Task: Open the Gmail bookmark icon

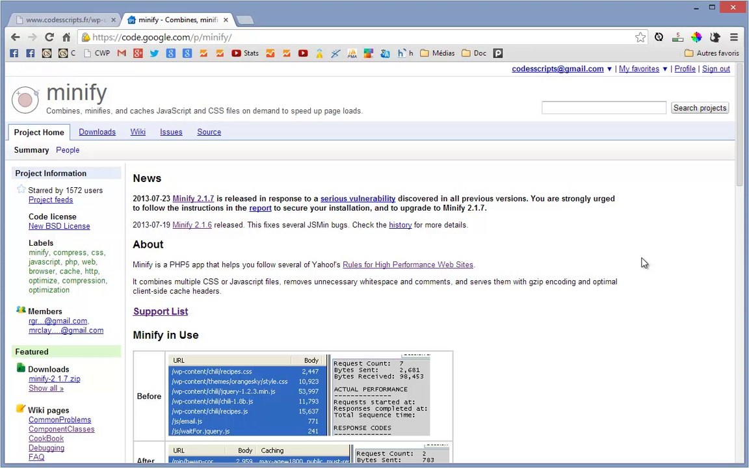Action: coord(122,53)
